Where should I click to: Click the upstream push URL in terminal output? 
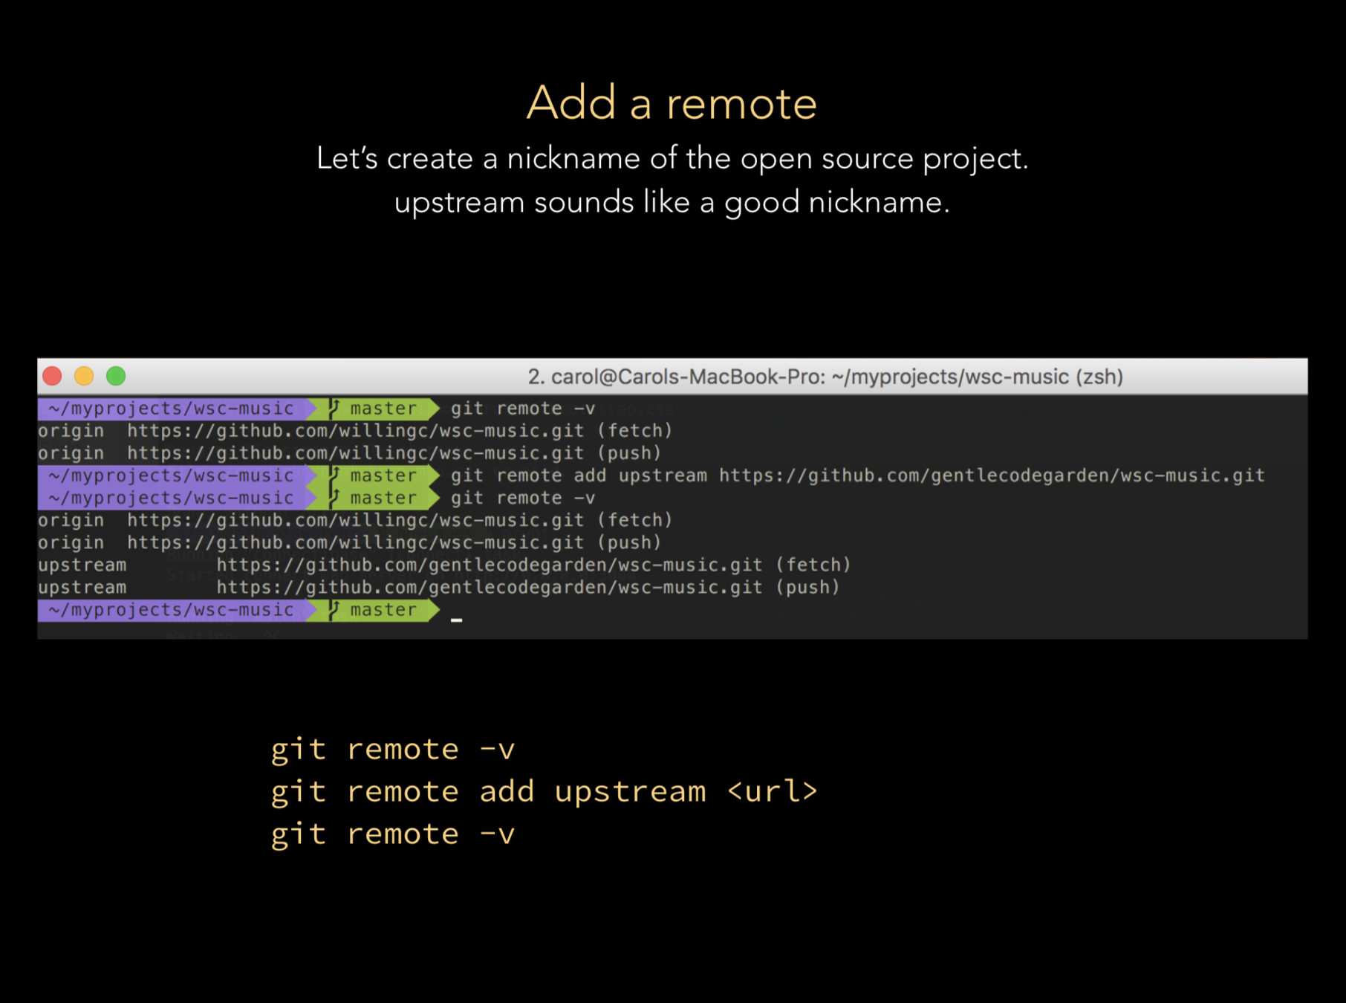489,588
